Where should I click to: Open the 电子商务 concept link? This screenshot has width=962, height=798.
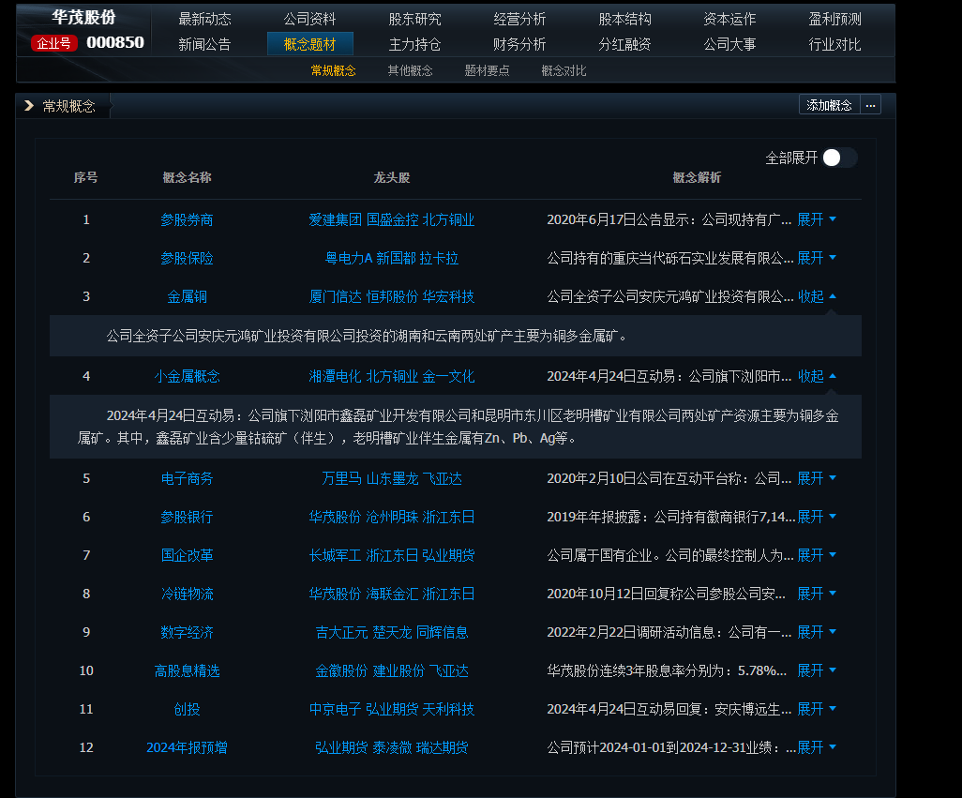[188, 478]
